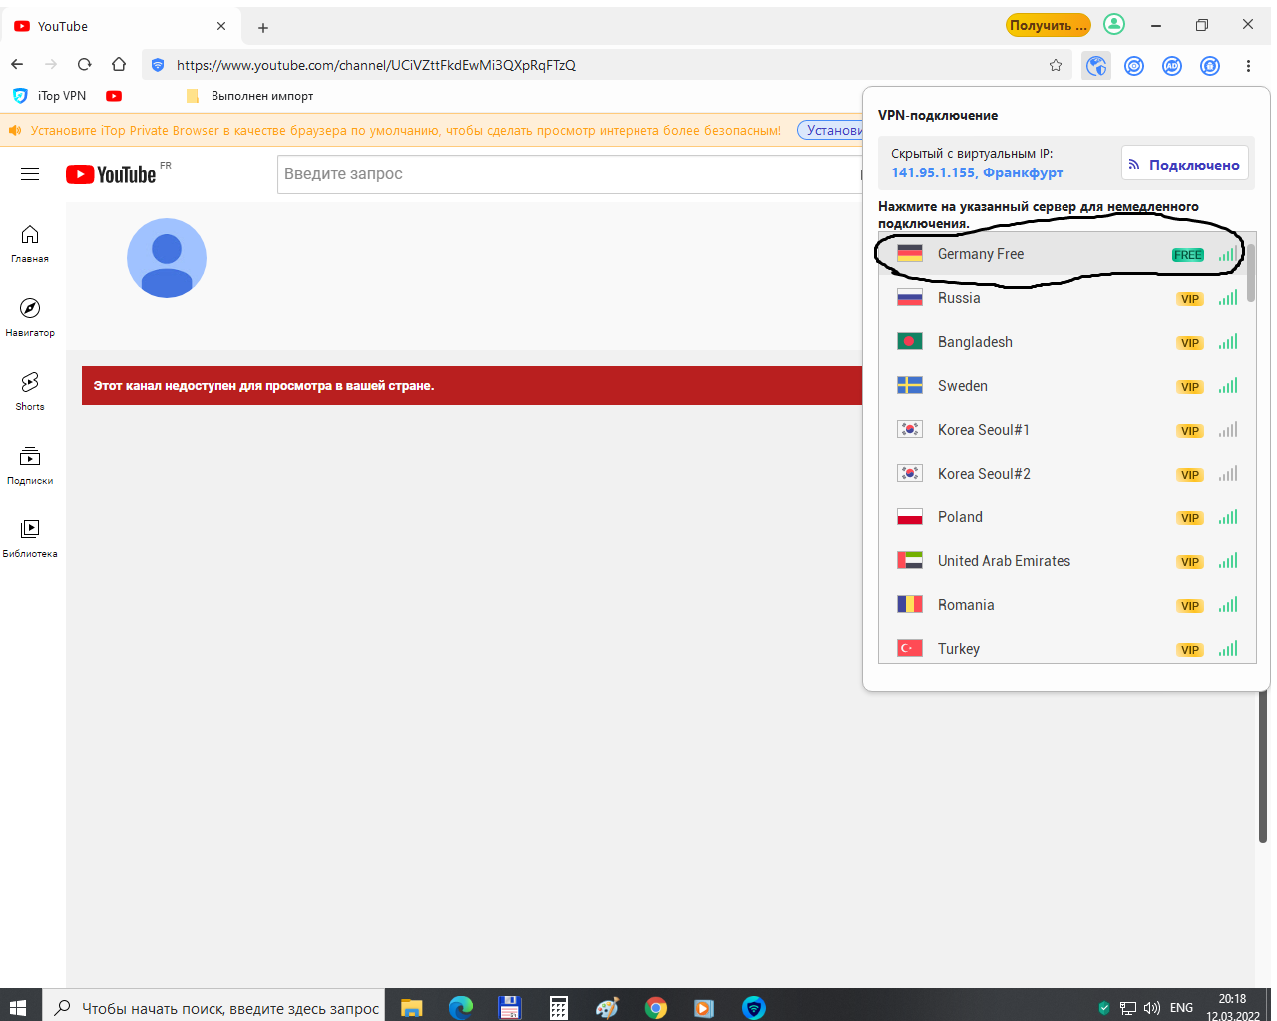
Task: Focus the Введите запрос search field
Action: [x=570, y=174]
